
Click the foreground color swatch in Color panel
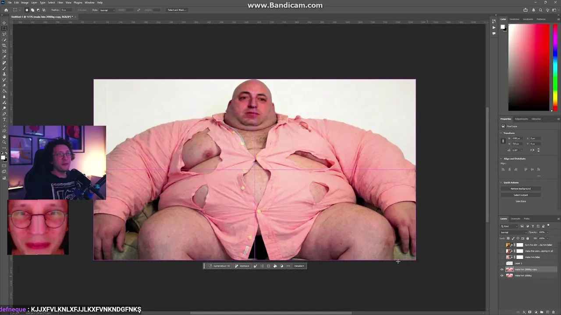pos(503,27)
